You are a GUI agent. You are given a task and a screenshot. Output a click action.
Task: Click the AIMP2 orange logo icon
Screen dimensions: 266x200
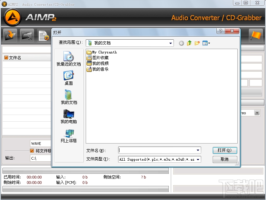pyautogui.click(x=12, y=17)
